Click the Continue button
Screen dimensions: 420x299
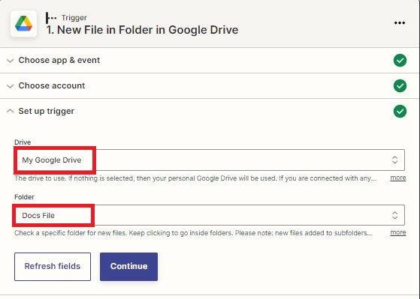pos(128,267)
